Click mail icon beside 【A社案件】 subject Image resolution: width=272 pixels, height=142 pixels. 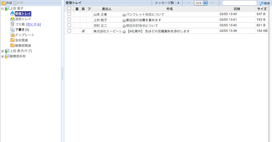pyautogui.click(x=124, y=32)
